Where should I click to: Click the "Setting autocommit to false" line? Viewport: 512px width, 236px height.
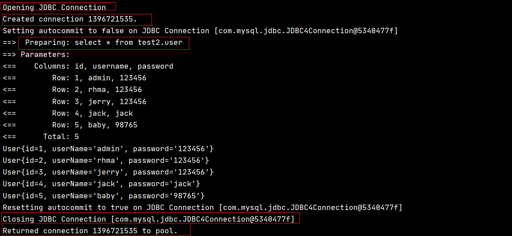pyautogui.click(x=200, y=31)
